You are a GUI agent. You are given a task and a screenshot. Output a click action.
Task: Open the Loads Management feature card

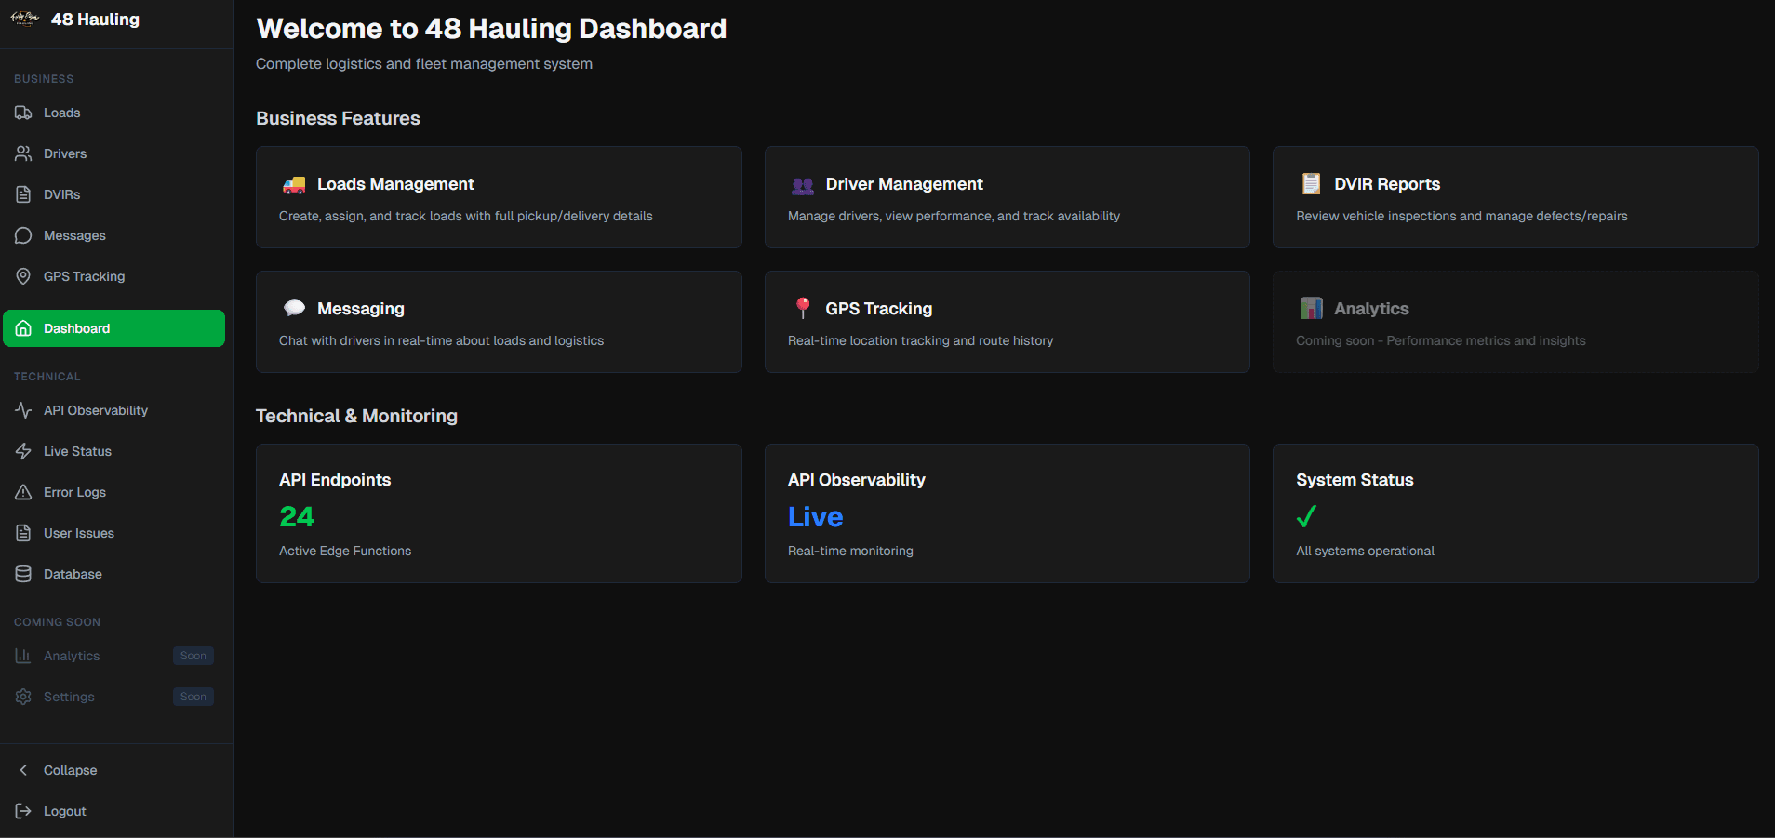pyautogui.click(x=499, y=197)
